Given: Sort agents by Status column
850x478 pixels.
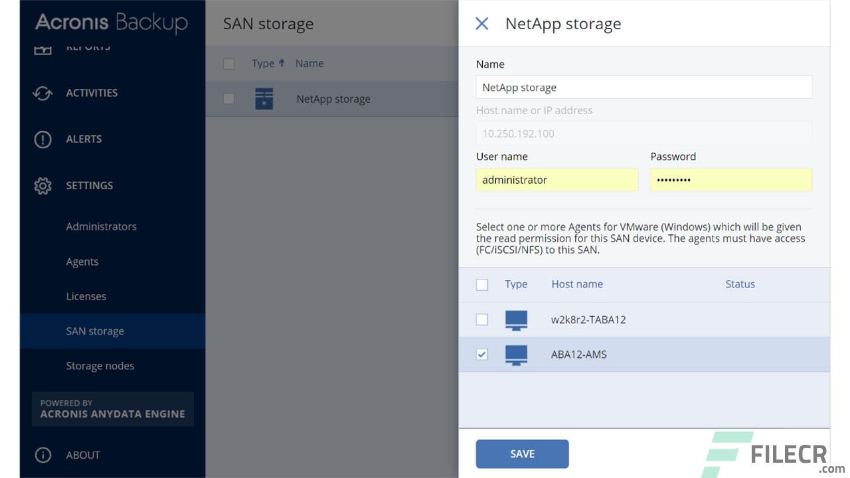Looking at the screenshot, I should pyautogui.click(x=740, y=284).
